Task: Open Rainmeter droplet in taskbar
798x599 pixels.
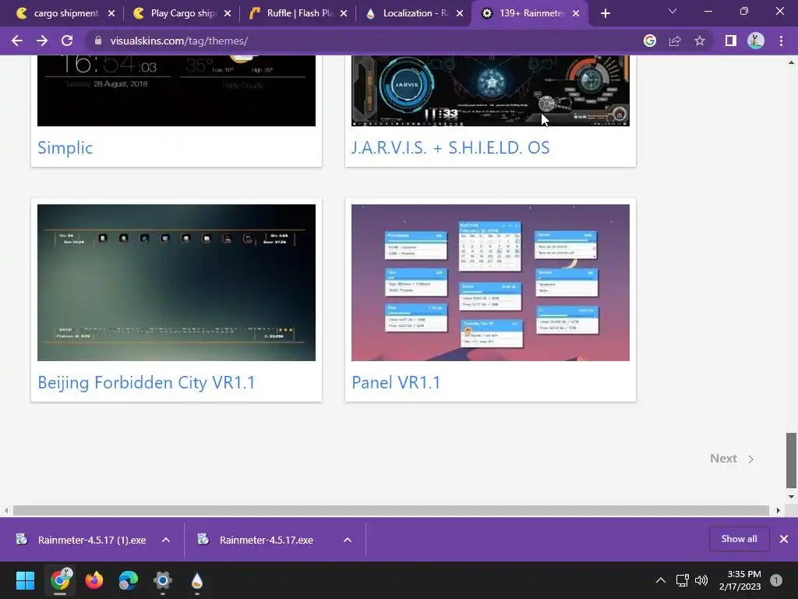Action: pos(197,580)
